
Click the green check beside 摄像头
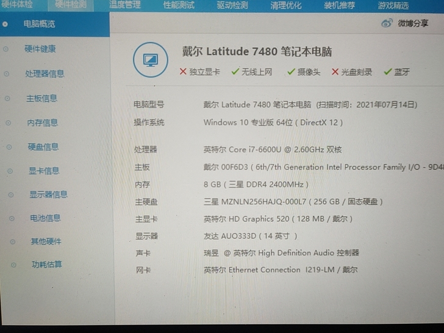[292, 71]
